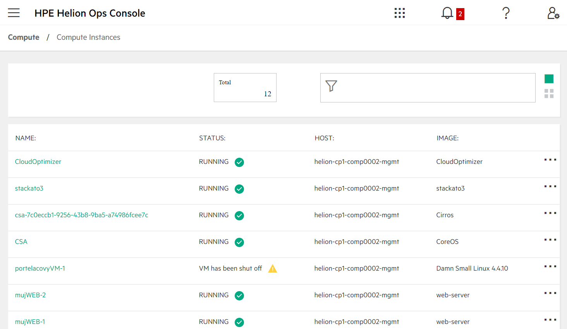The image size is (567, 329).
Task: Click web-server image in mujWEB-2 row
Action: [453, 295]
